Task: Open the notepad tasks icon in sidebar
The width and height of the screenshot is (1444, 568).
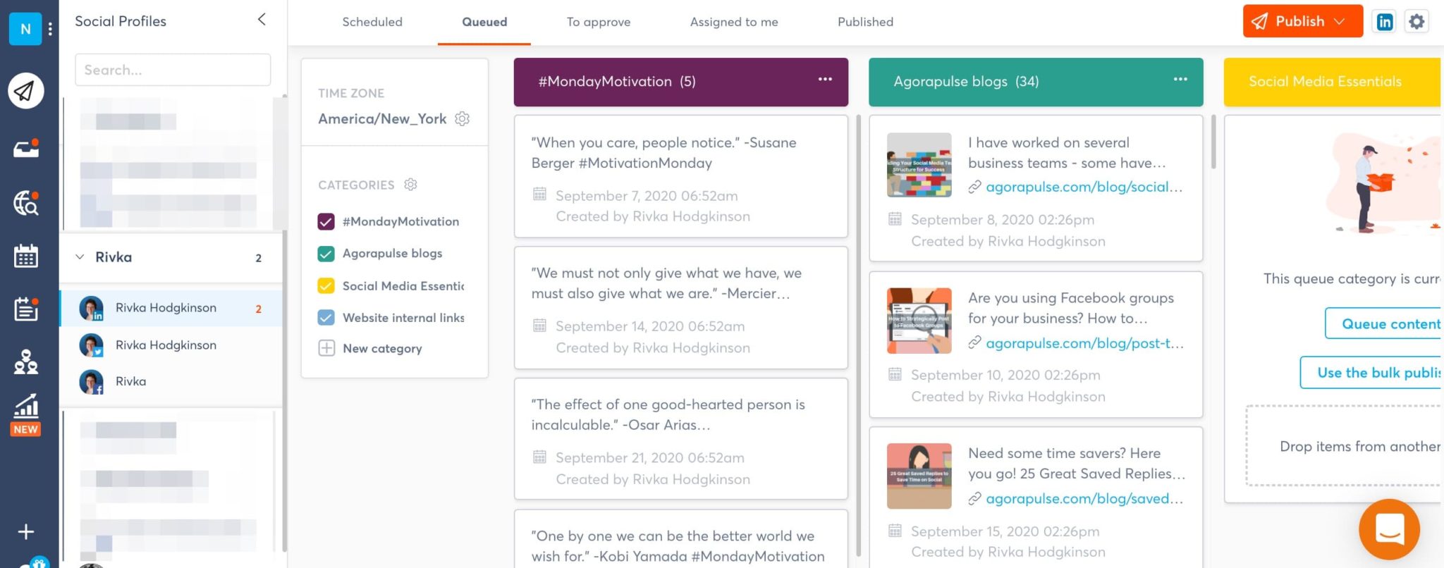Action: click(26, 309)
